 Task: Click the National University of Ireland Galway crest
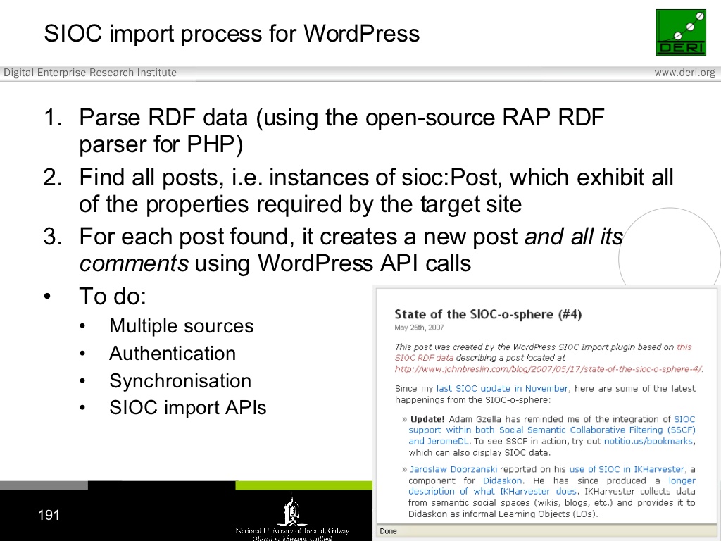291,512
